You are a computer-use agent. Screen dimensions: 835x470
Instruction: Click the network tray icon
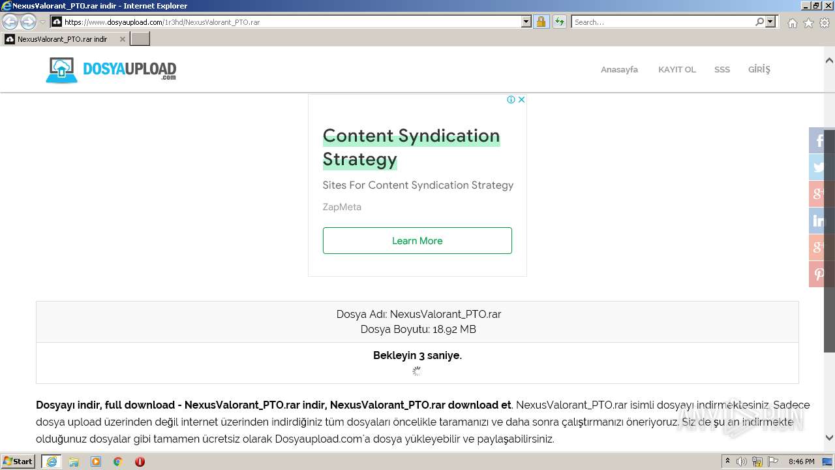pos(757,462)
